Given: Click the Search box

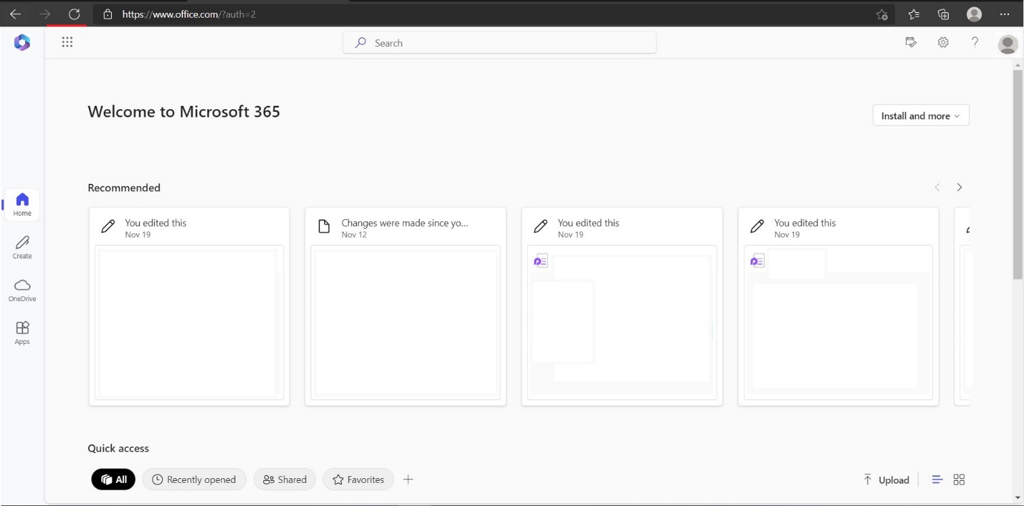Looking at the screenshot, I should point(499,43).
